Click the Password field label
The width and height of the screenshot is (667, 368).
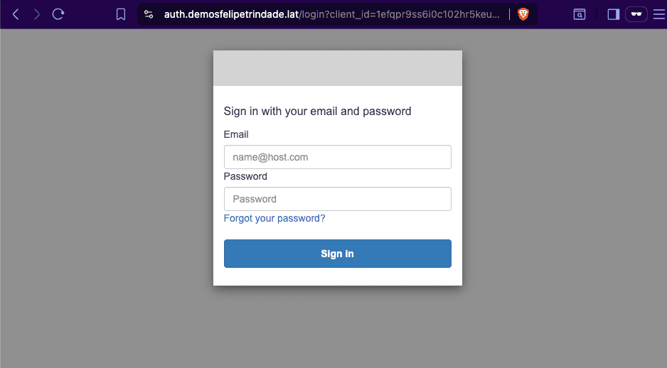245,176
